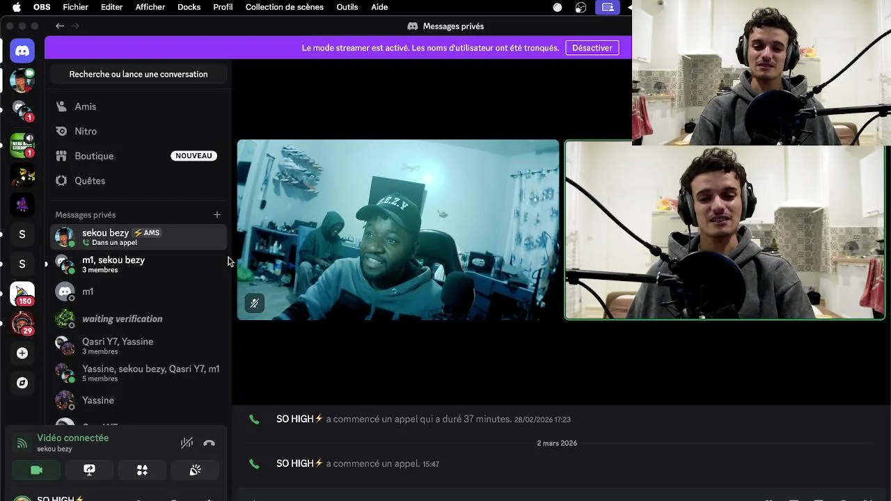The height and width of the screenshot is (501, 891).
Task: Open the OBS application menu
Action: [42, 7]
